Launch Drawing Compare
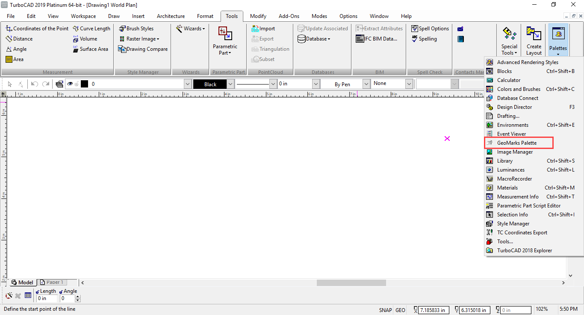 (143, 49)
